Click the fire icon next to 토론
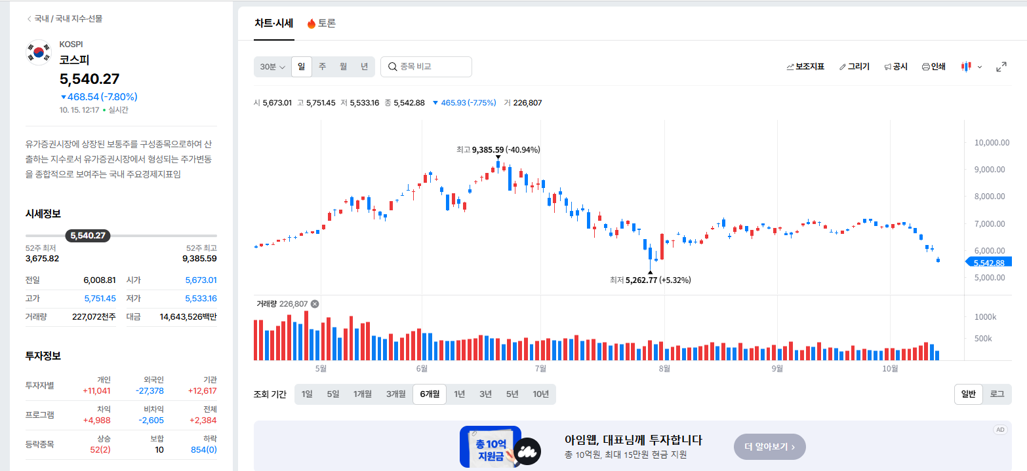The image size is (1027, 471). (x=312, y=24)
